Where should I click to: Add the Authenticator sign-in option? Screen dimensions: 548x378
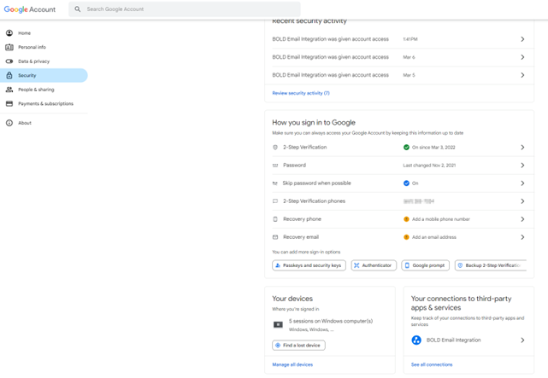click(x=374, y=265)
